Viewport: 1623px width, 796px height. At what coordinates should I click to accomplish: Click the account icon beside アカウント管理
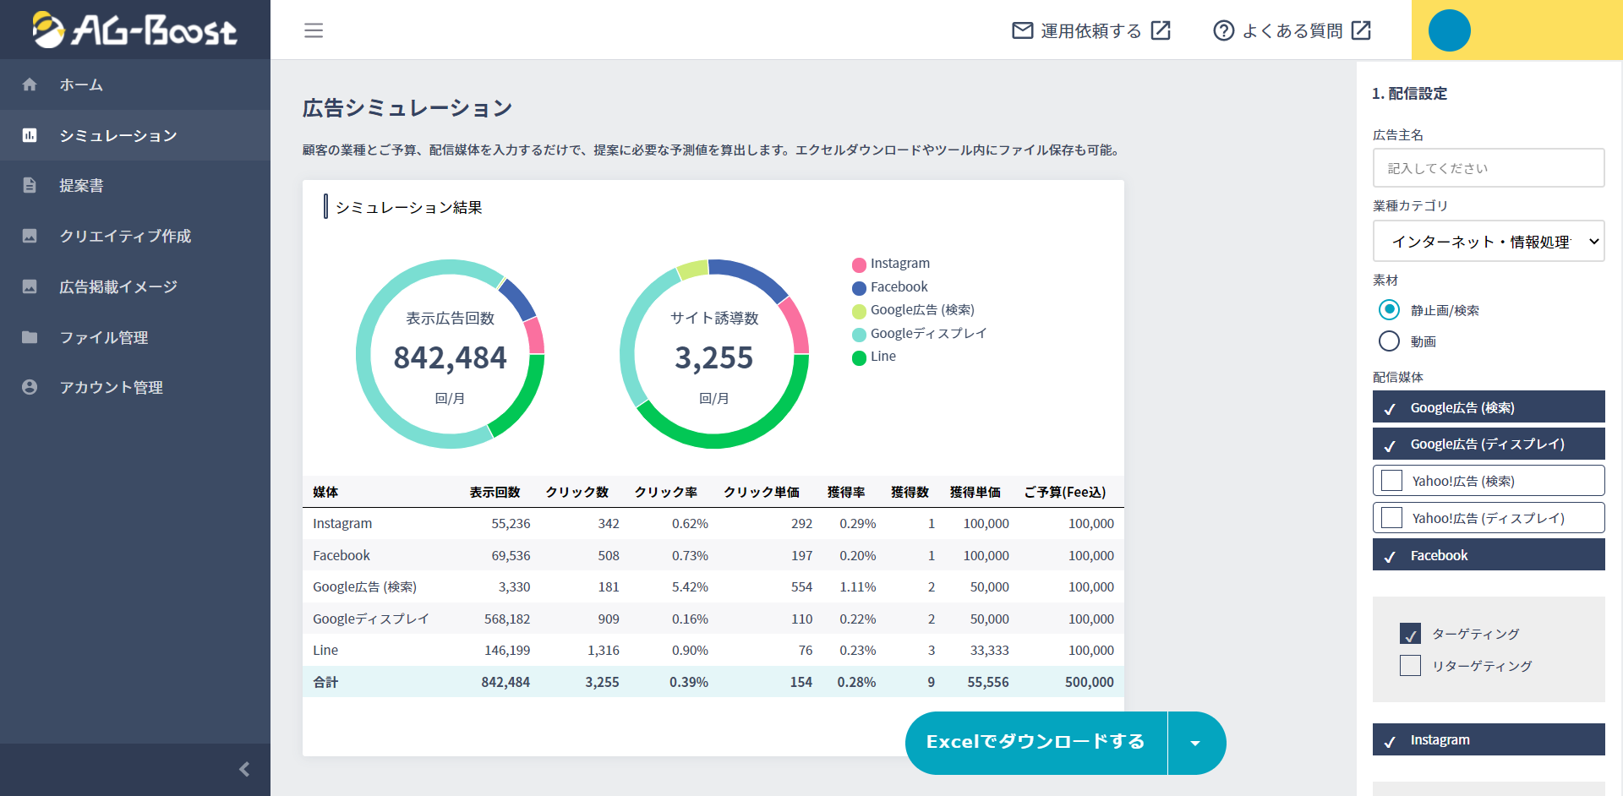(30, 387)
